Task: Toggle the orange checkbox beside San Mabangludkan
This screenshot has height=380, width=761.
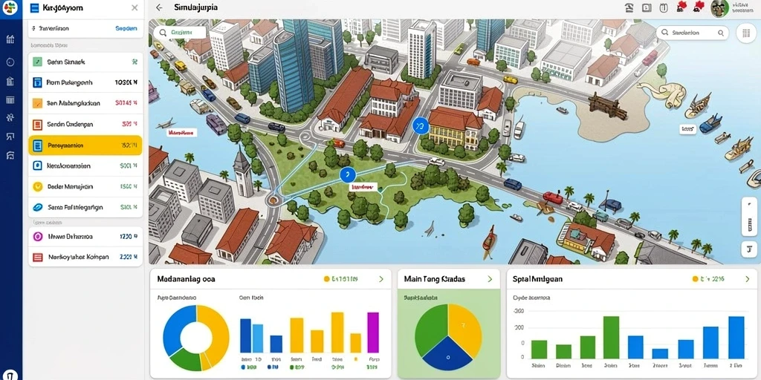Action: point(37,103)
